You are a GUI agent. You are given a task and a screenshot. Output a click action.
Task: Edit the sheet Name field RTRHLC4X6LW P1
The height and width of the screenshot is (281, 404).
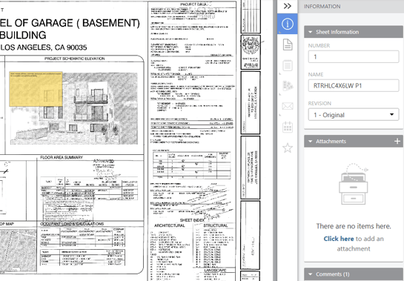354,85
